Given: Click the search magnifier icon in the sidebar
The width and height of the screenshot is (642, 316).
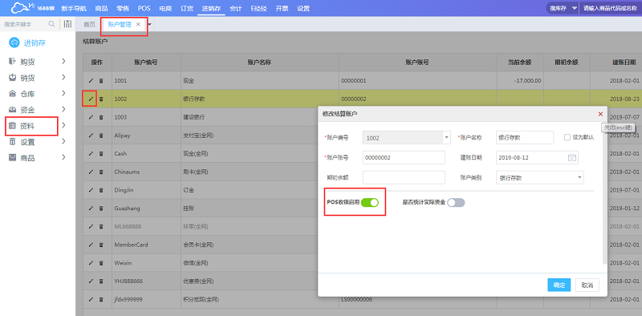Looking at the screenshot, I should (x=51, y=24).
